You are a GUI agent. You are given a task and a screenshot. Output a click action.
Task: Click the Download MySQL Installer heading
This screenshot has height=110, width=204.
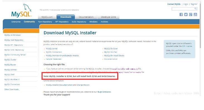pos(70,33)
